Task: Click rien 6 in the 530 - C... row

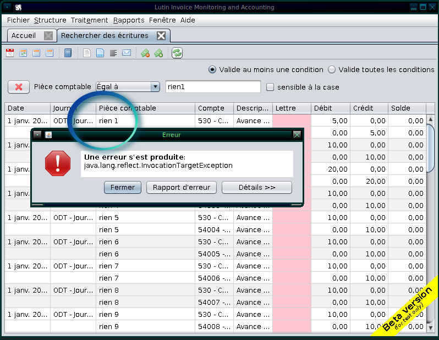Action: pyautogui.click(x=145, y=242)
